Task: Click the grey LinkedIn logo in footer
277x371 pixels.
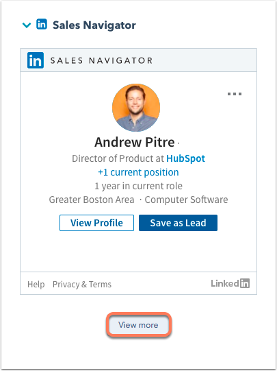Action: point(230,283)
